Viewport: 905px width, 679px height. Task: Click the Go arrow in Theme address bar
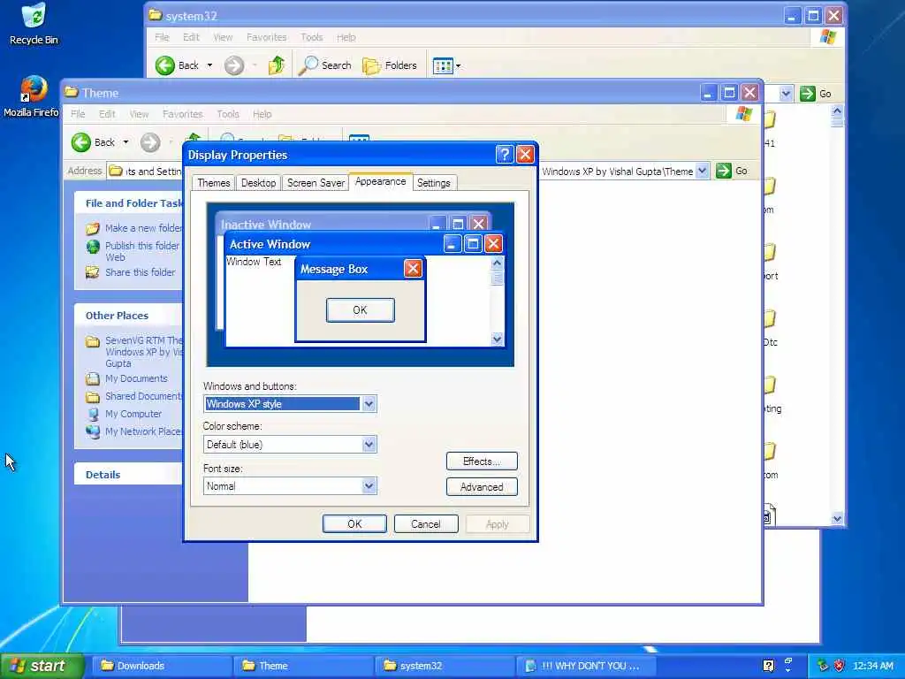pyautogui.click(x=724, y=171)
